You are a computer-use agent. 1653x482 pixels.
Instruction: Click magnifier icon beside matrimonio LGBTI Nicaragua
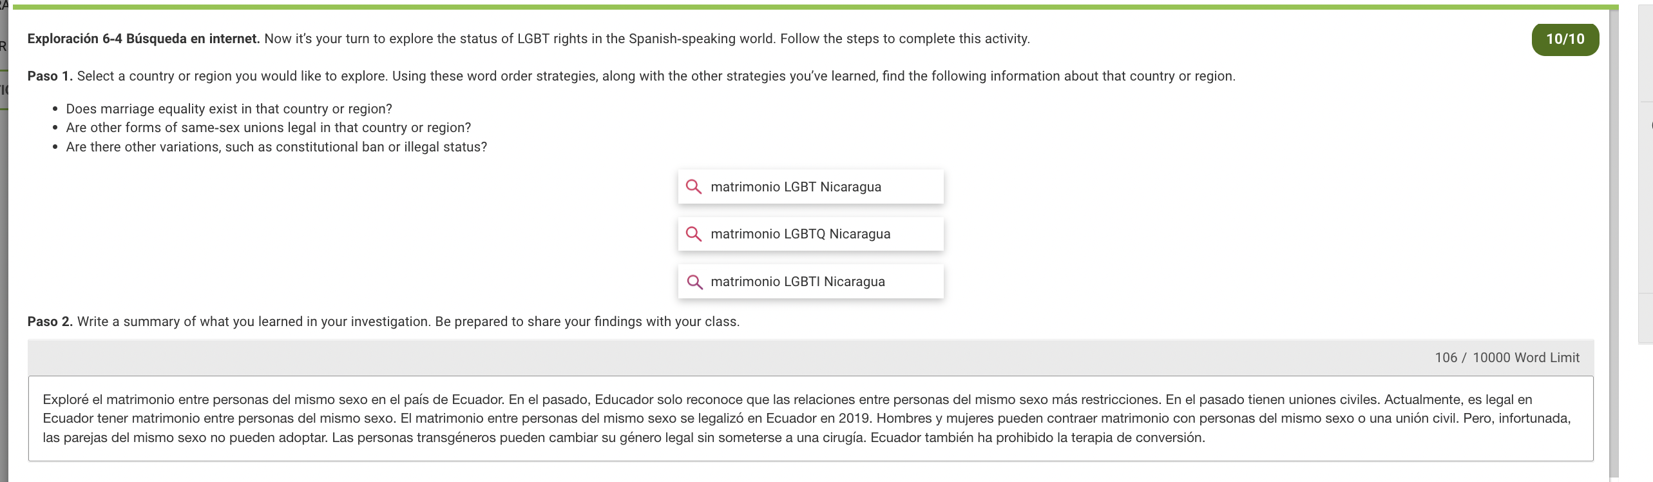[x=694, y=282]
